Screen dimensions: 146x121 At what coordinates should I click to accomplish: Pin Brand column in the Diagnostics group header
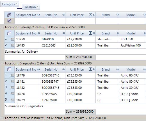coord(117,69)
